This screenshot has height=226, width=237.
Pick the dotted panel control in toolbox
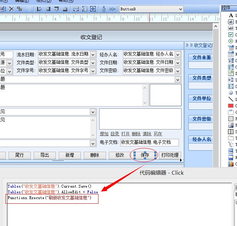[x=231, y=119]
